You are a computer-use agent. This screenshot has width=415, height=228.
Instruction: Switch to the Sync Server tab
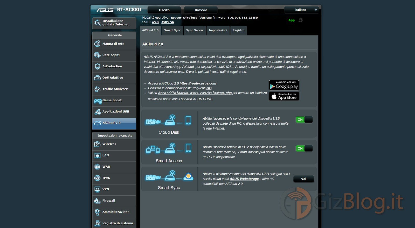195,30
